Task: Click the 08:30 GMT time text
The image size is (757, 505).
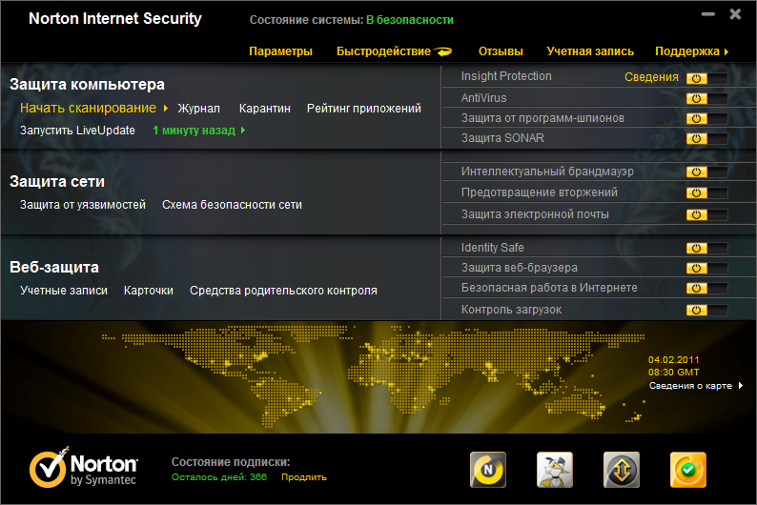Action: 673,373
